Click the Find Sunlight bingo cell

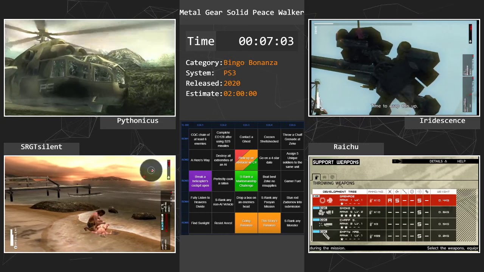[200, 223]
